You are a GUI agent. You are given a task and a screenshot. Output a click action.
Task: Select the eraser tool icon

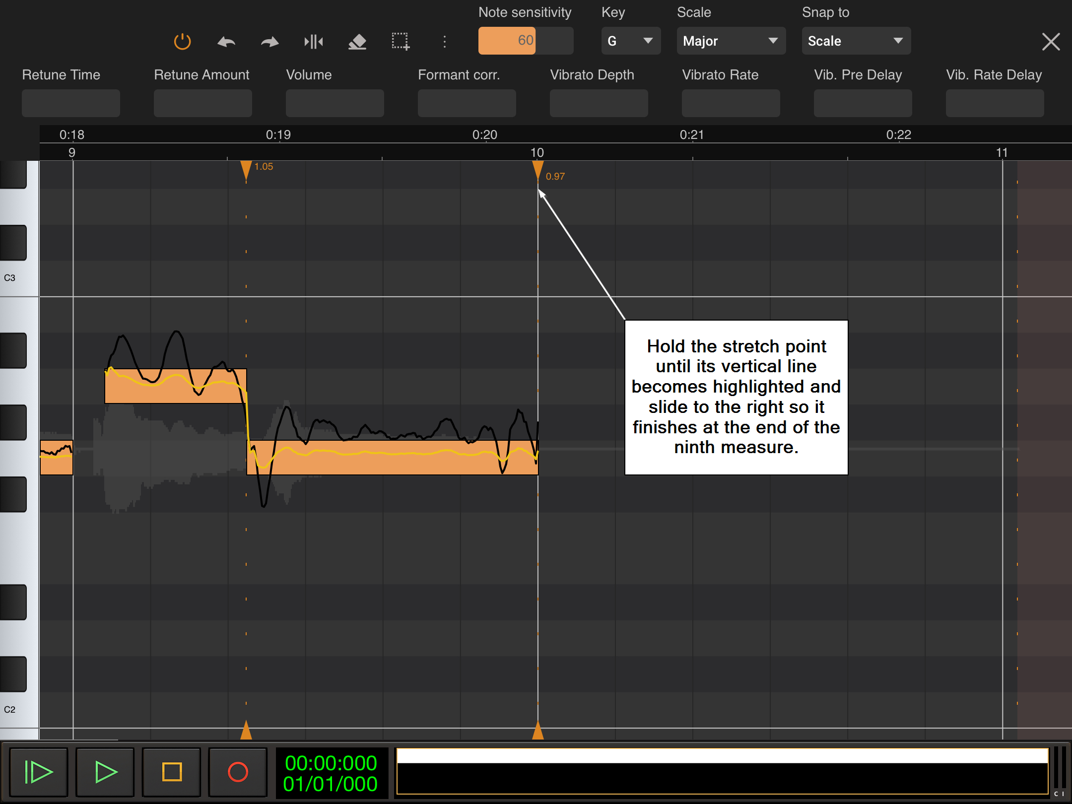point(357,42)
